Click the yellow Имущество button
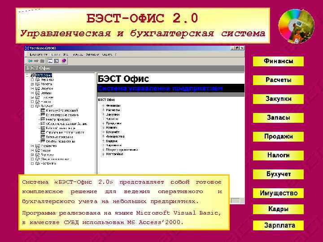323x242 pixels. click(x=278, y=193)
